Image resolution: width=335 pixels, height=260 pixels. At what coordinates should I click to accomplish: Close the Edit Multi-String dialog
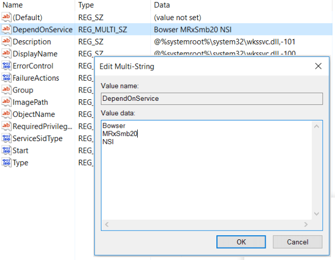tap(318, 66)
